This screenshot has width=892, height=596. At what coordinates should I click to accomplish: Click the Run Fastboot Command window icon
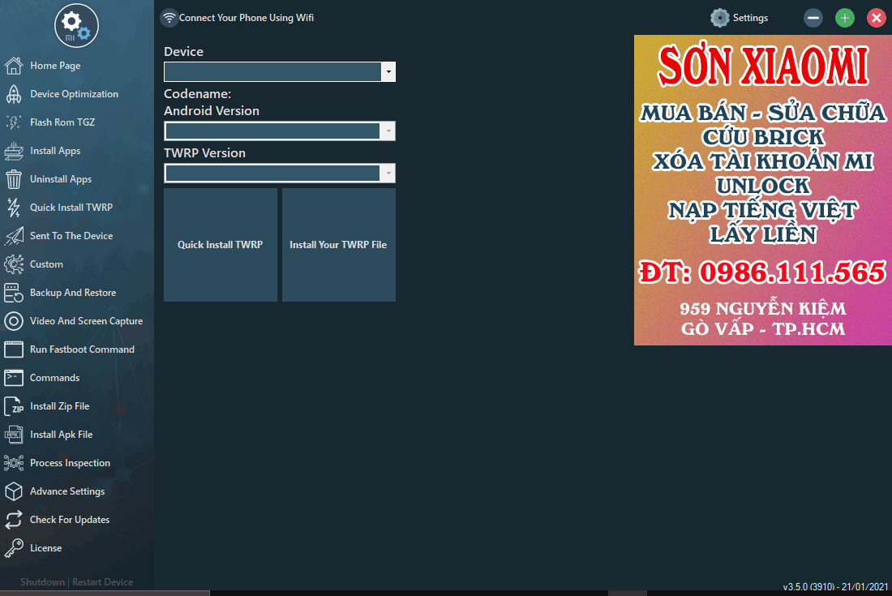pyautogui.click(x=14, y=349)
